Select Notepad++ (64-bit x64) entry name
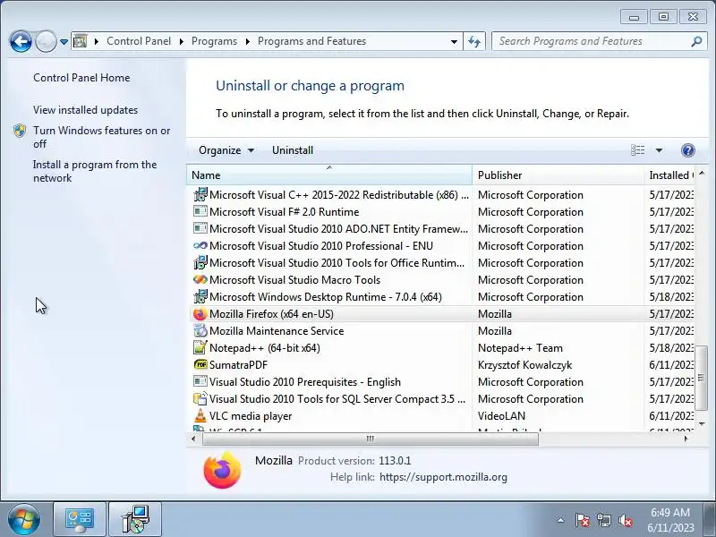This screenshot has height=537, width=716. (264, 348)
